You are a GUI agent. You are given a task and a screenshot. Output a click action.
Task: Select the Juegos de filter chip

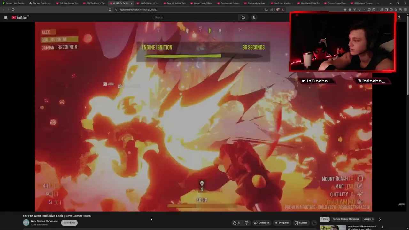click(369, 219)
